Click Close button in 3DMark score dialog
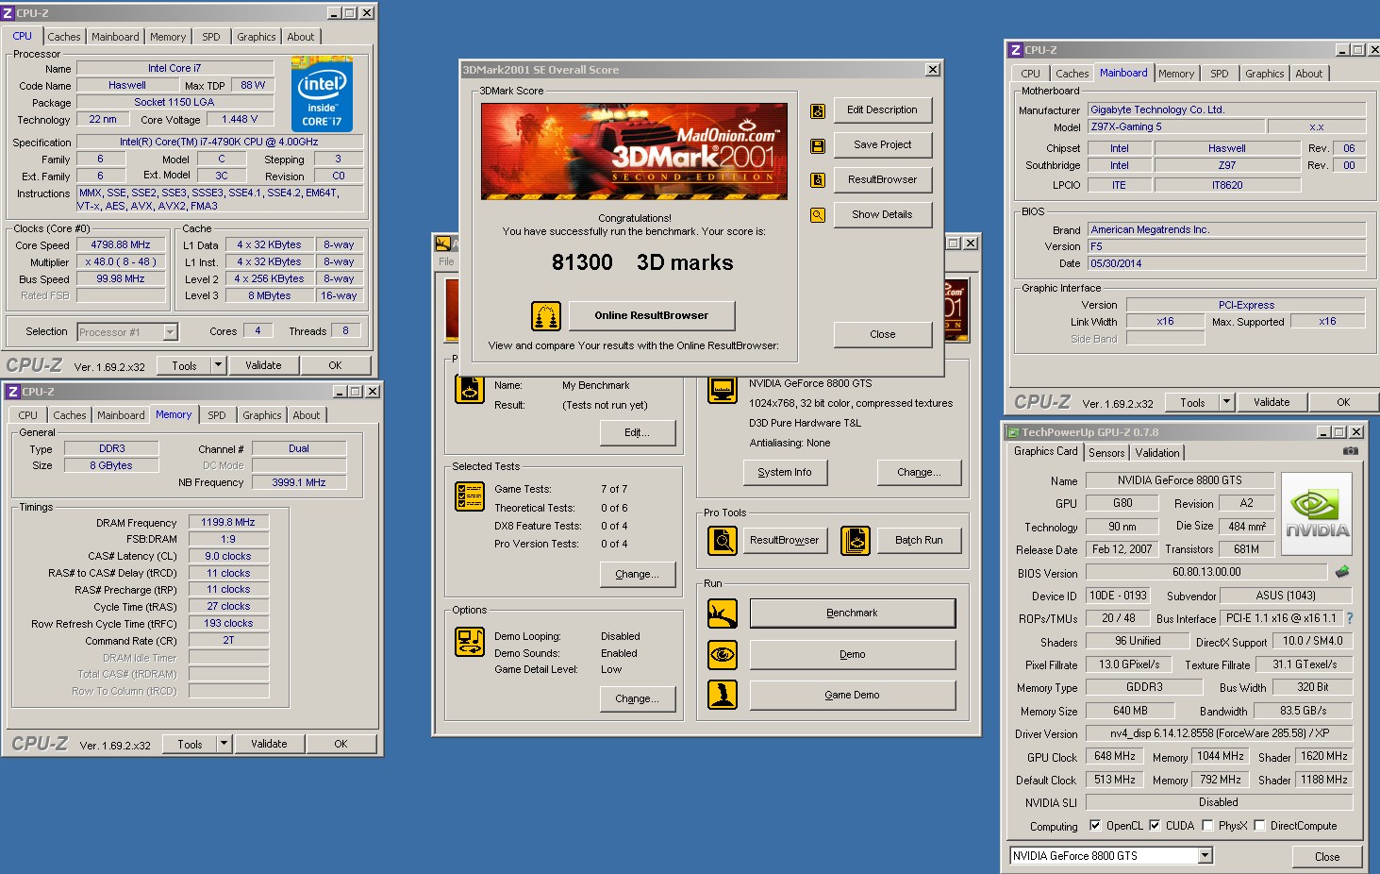This screenshot has height=874, width=1380. (x=882, y=334)
